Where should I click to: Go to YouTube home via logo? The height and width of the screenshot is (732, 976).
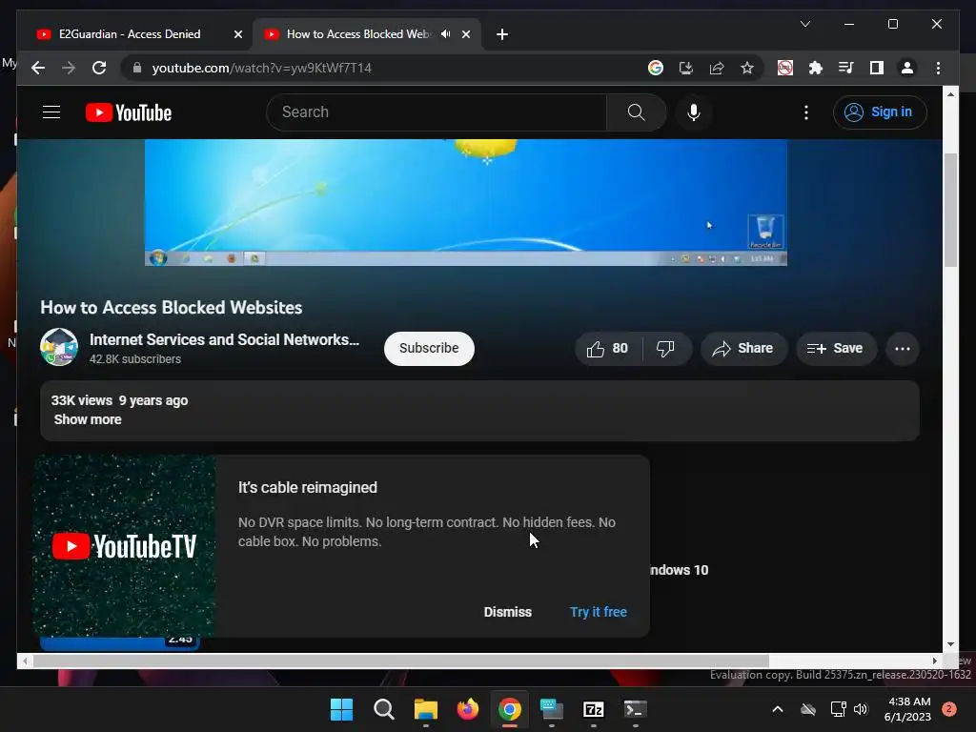click(129, 112)
